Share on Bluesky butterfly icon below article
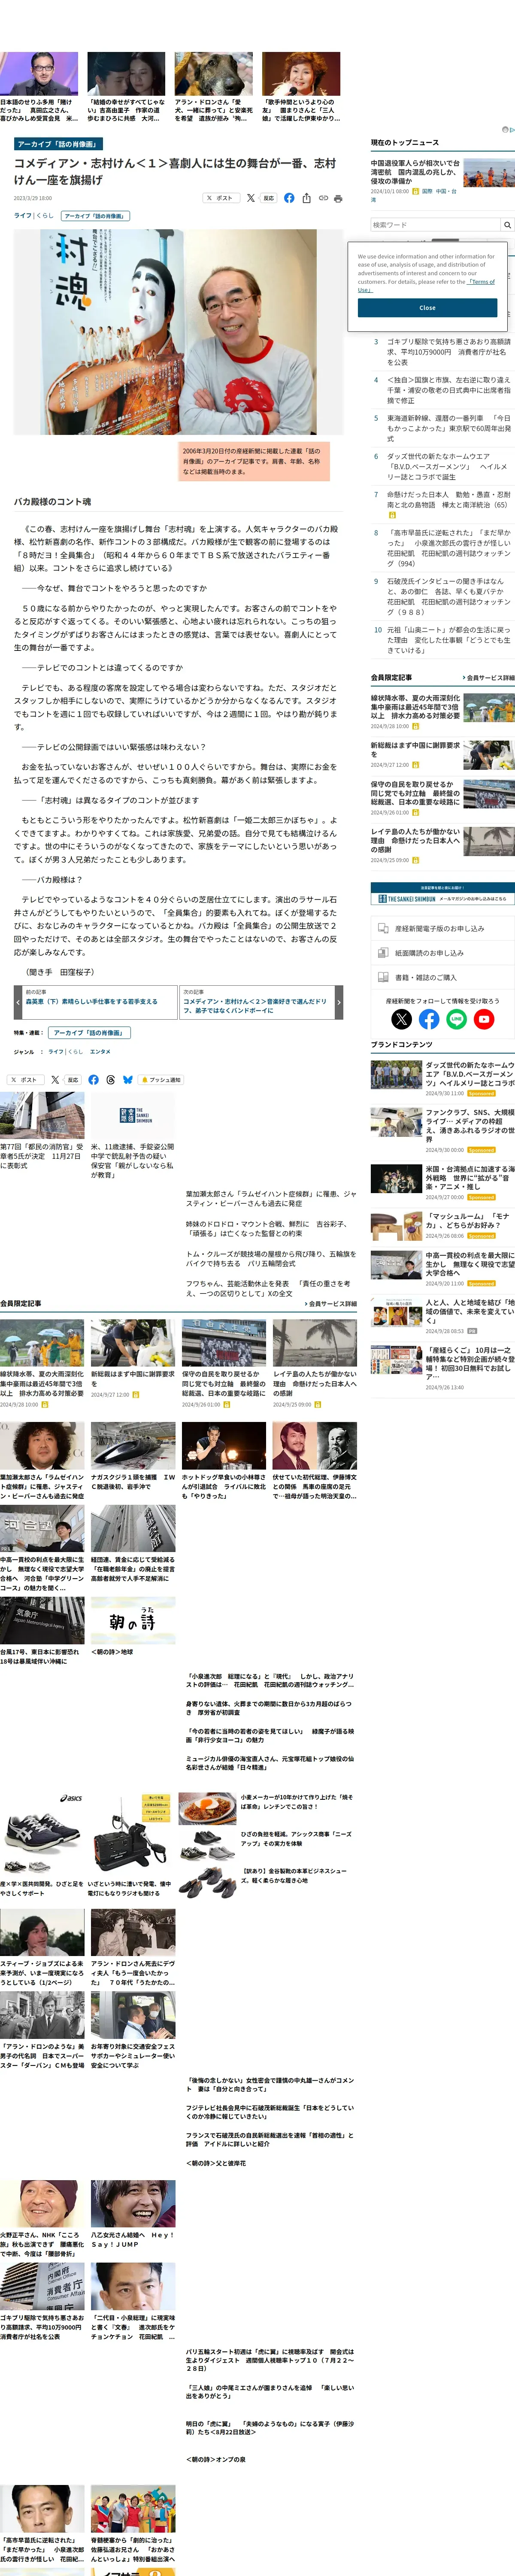 127,1080
